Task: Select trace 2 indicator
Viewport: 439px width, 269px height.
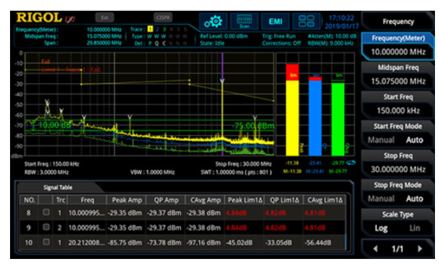Action: (157, 29)
